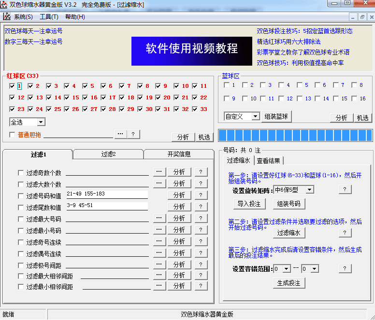Select the 过滤缩水 tab

coord(238,160)
